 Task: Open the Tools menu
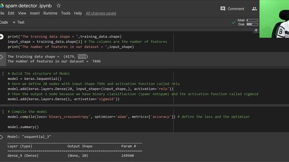click(65, 13)
